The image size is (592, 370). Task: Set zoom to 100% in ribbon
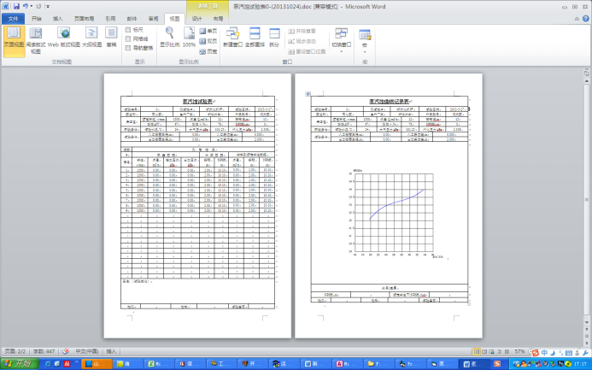pyautogui.click(x=189, y=37)
